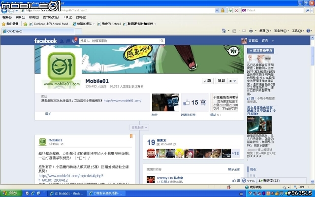
Task: Open the Facebook chat bar
Action: pos(282,181)
